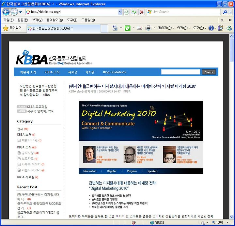Select the 회원사 이야기 (6) subcategory
The height and width of the screenshot is (226, 235).
pos(33,170)
